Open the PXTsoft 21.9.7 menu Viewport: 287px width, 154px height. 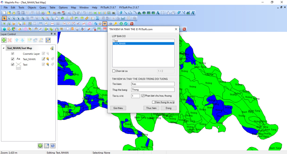(108, 7)
